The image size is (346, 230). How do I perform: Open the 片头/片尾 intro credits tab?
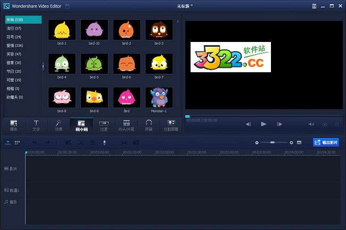pos(127,125)
